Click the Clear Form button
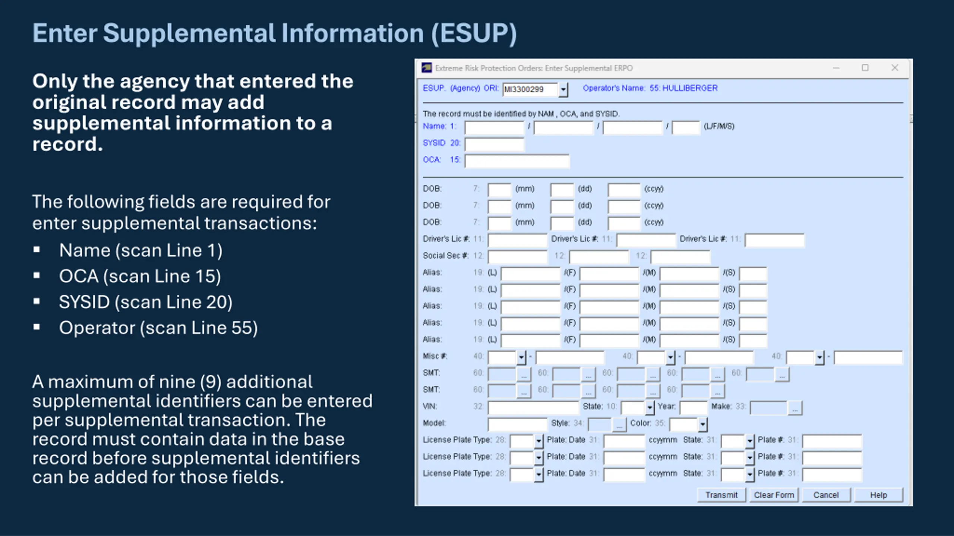This screenshot has height=536, width=954. (774, 495)
